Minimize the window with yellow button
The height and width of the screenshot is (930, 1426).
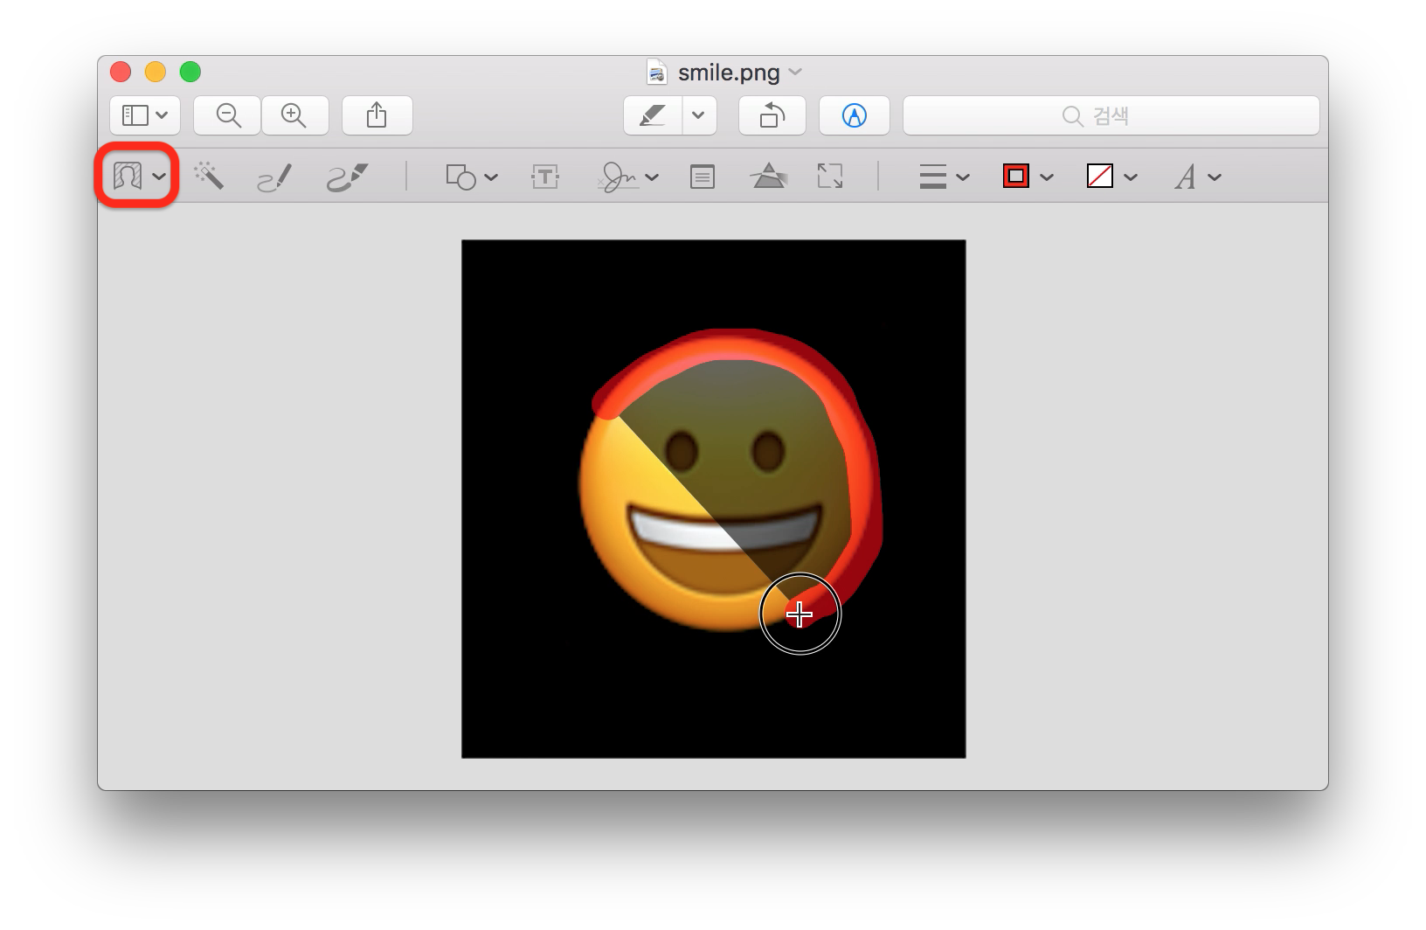coord(156,72)
